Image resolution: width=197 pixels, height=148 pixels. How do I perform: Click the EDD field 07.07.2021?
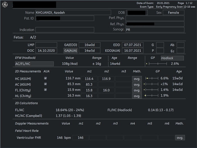click(133, 45)
